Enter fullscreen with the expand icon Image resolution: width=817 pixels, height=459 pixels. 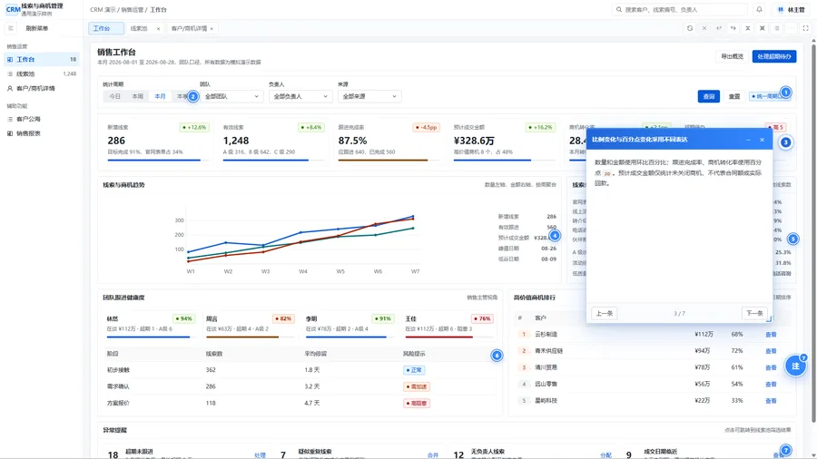pos(805,28)
